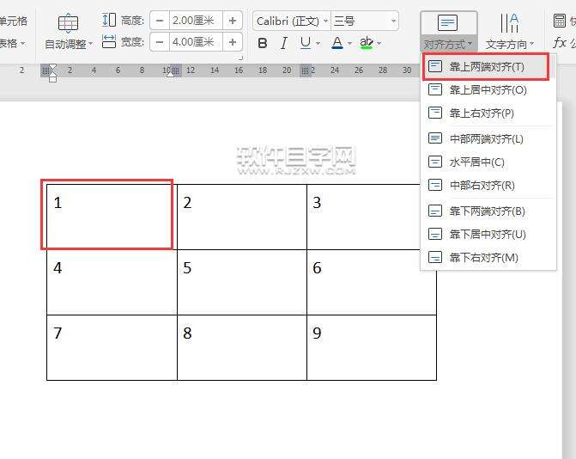Select 靠下右对齐(M) menu item
The width and height of the screenshot is (576, 459).
(488, 258)
